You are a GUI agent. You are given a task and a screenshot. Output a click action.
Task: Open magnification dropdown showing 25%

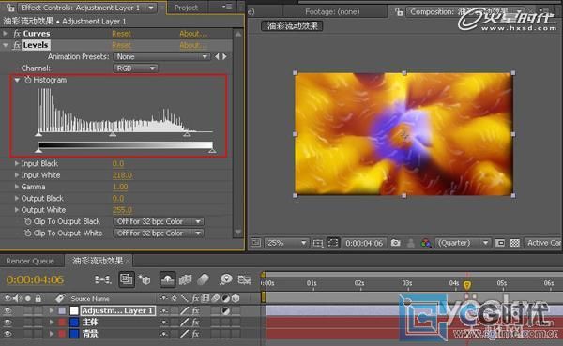point(286,243)
